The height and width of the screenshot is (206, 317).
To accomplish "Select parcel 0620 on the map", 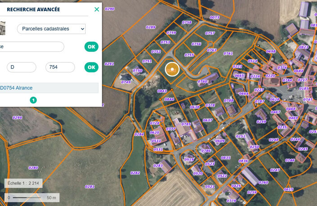I will 154,133.
